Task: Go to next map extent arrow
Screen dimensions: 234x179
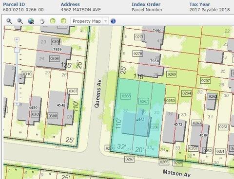Action: [x=63, y=21]
